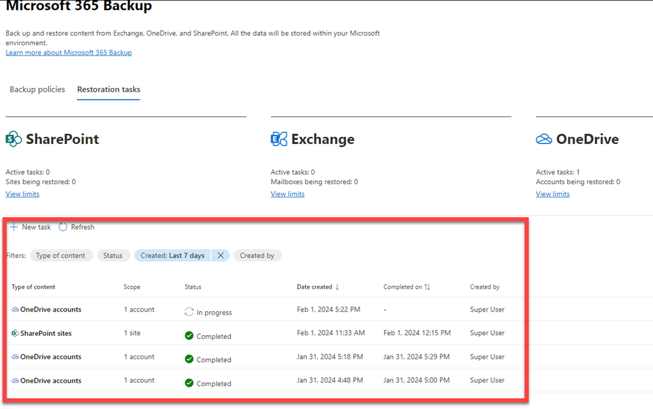Click the plus icon for New task
653x409 pixels.
coord(13,227)
